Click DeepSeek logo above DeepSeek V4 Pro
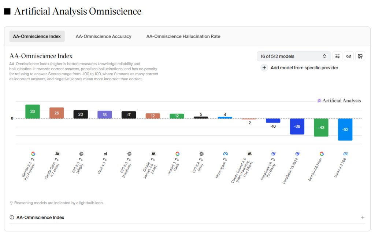The image size is (375, 237). tap(274, 154)
